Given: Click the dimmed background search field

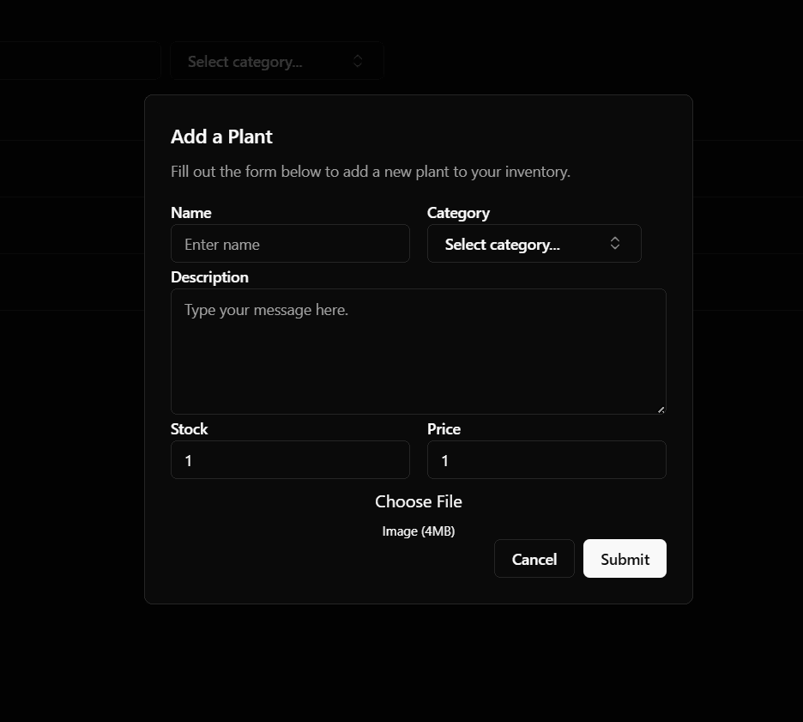Looking at the screenshot, I should (79, 61).
